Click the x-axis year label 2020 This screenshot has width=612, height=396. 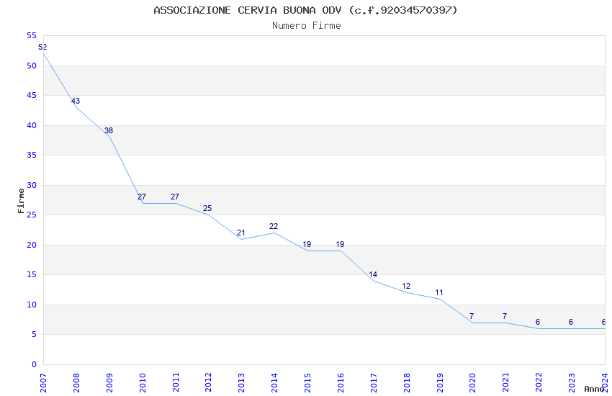(472, 383)
